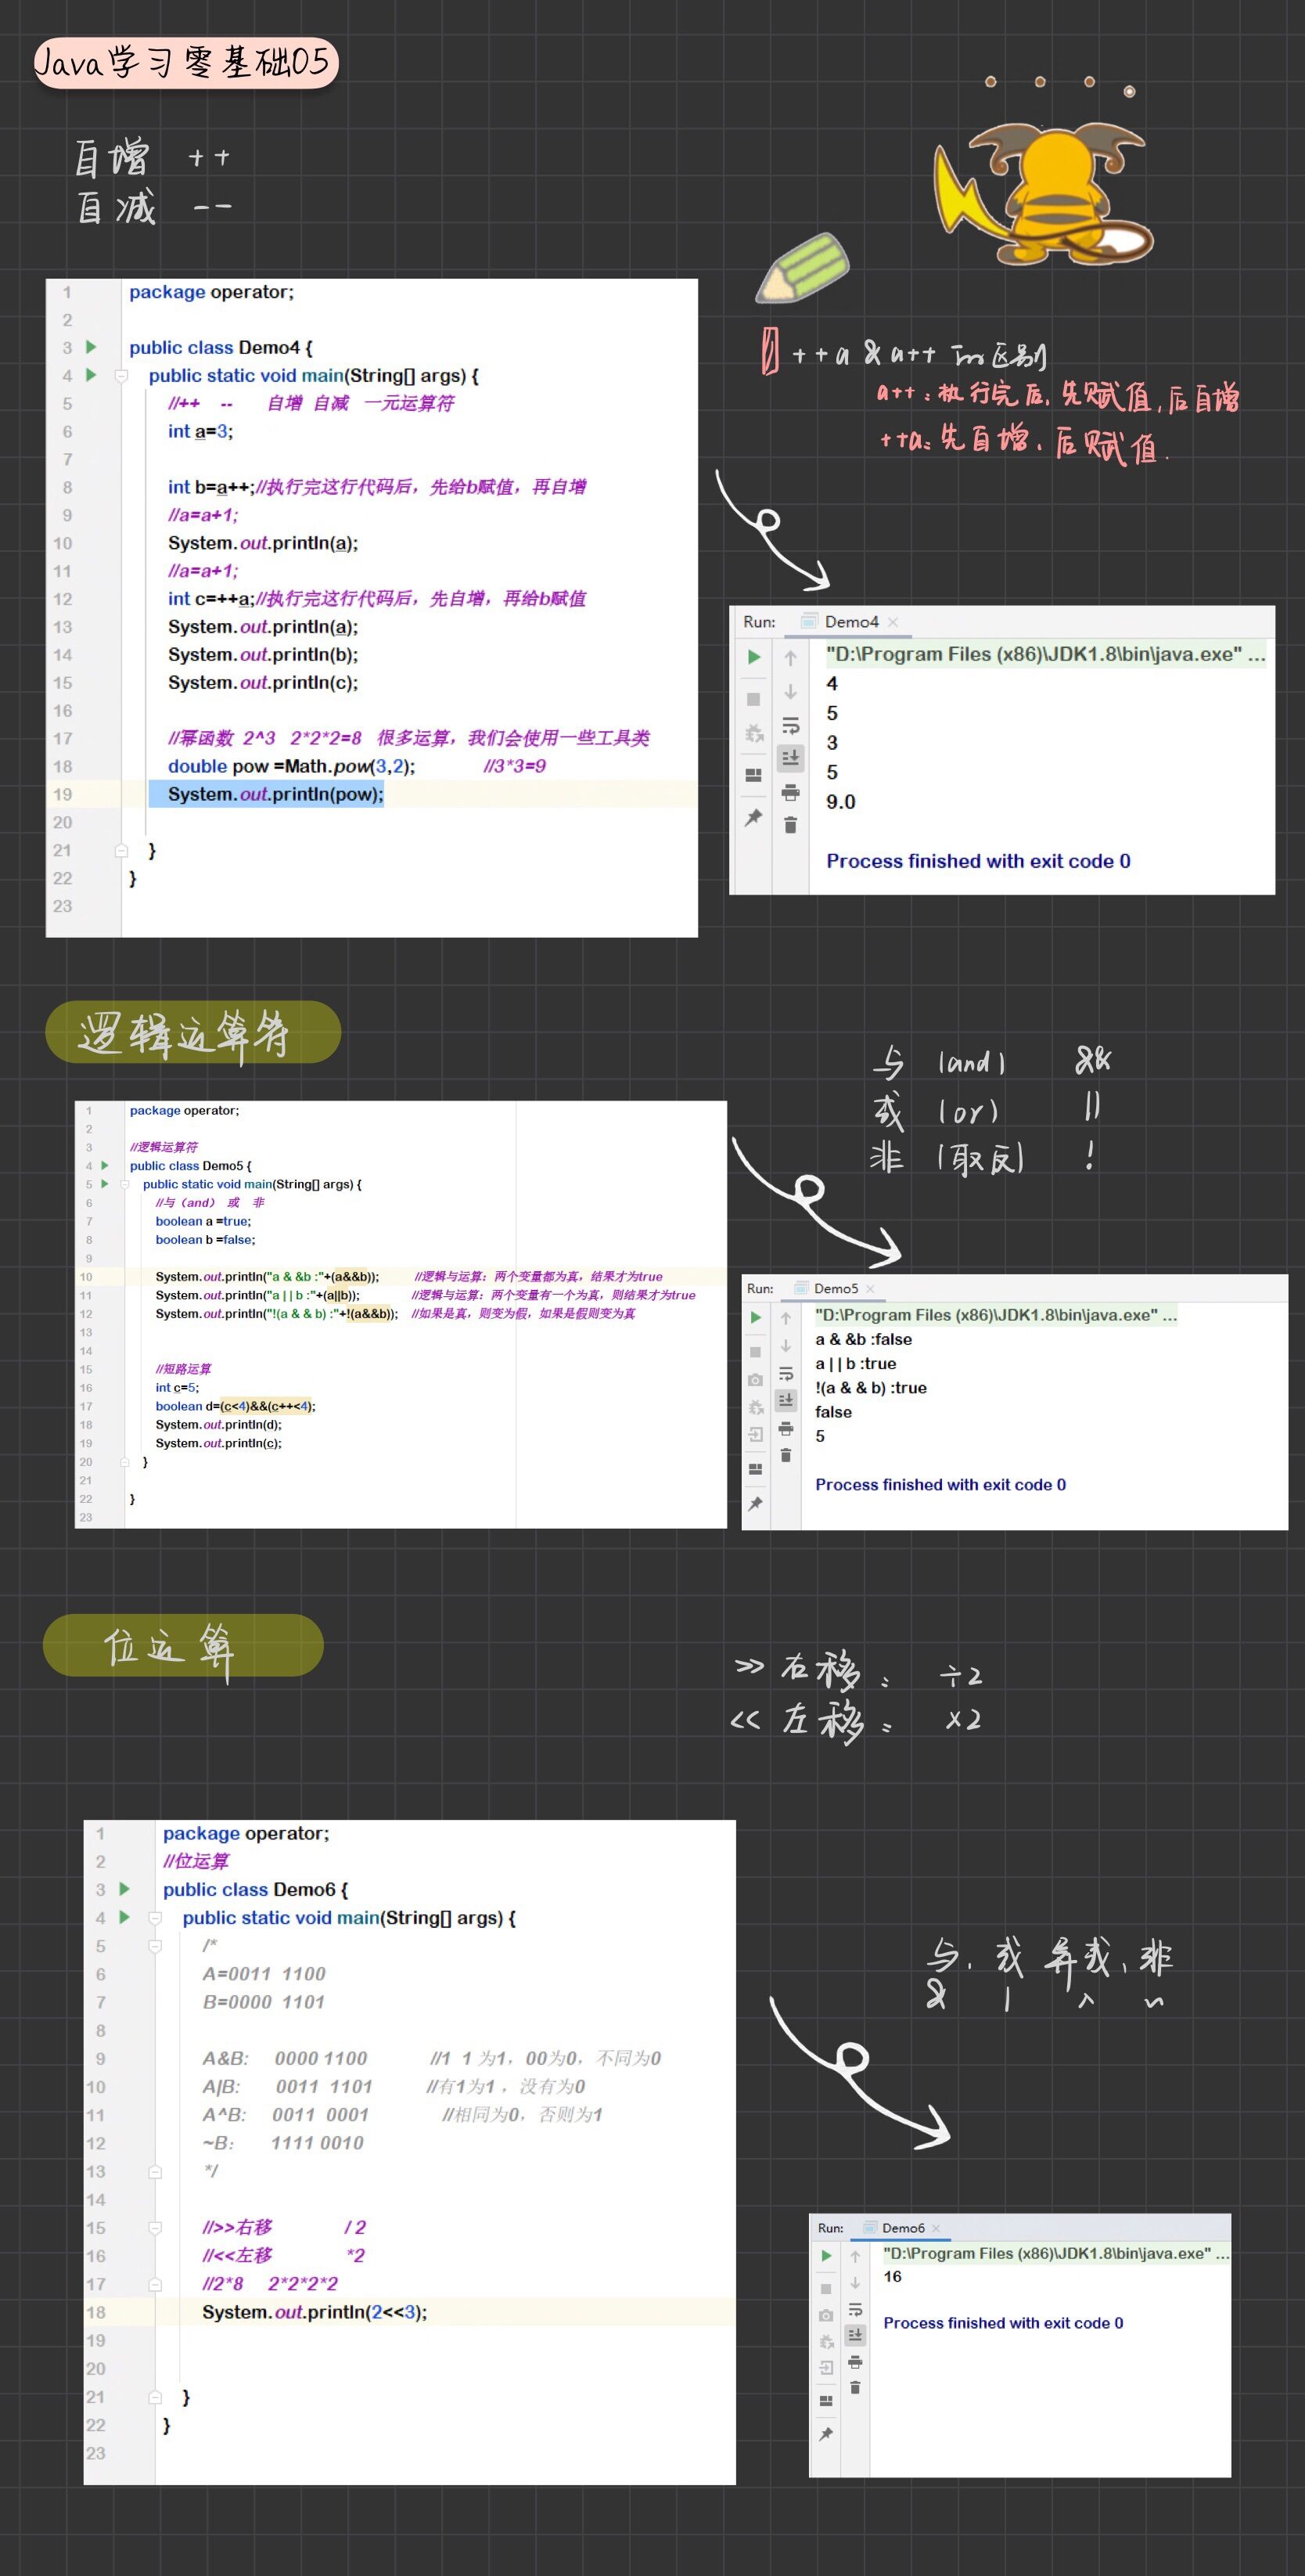Run Demo6 class from gutter arrow
Image resolution: width=1305 pixels, height=2576 pixels.
[x=125, y=1889]
